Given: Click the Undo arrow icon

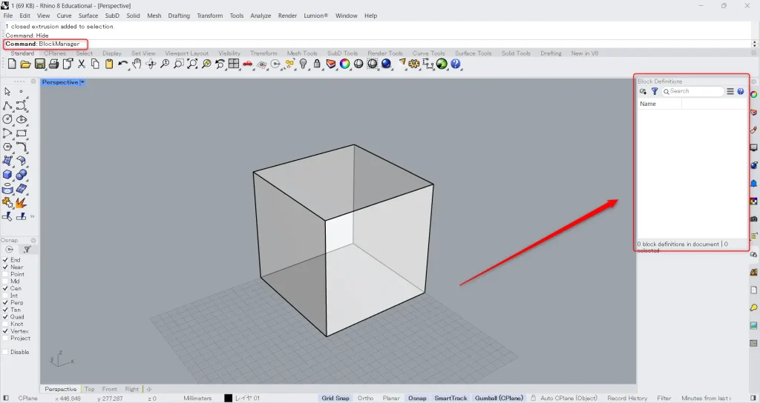Looking at the screenshot, I should point(122,64).
